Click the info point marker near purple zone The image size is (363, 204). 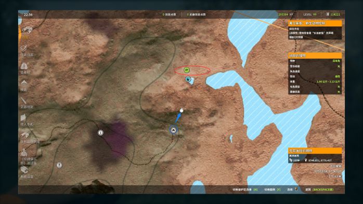tap(100, 132)
